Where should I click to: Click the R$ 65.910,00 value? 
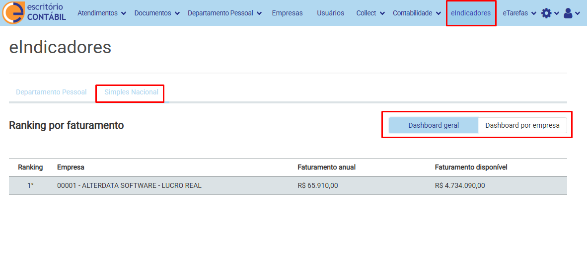coord(318,185)
